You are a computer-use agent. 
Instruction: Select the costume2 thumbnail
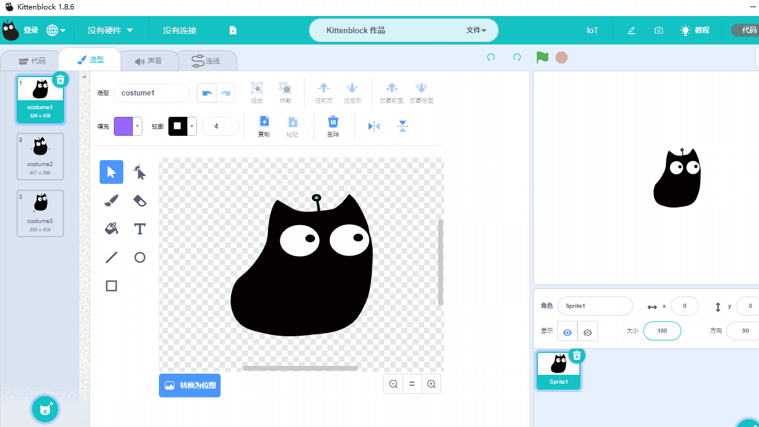40,156
